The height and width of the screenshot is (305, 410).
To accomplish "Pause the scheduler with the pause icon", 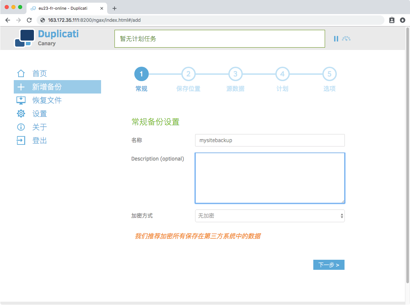I will pyautogui.click(x=336, y=39).
